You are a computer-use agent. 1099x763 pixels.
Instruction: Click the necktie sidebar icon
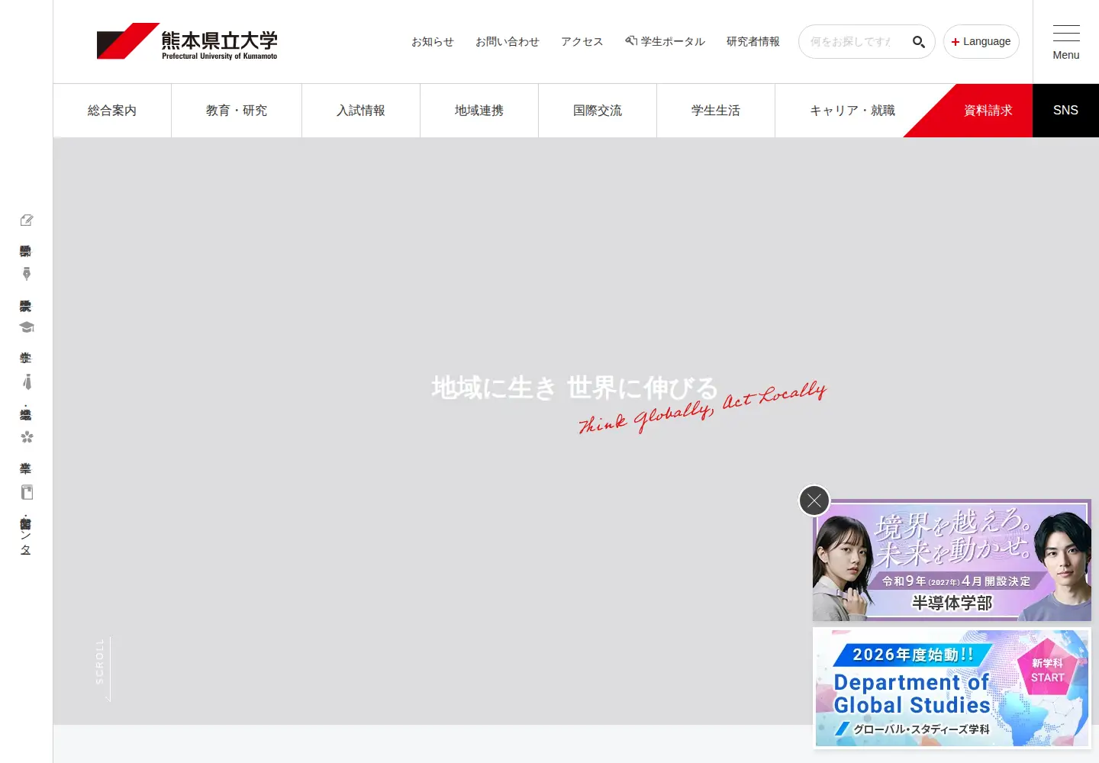tap(27, 381)
